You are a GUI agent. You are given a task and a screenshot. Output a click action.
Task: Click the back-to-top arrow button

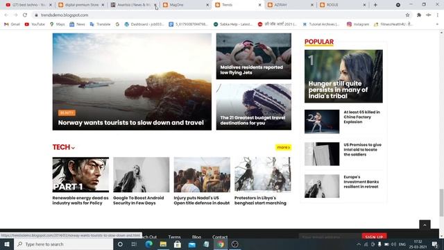425,225
